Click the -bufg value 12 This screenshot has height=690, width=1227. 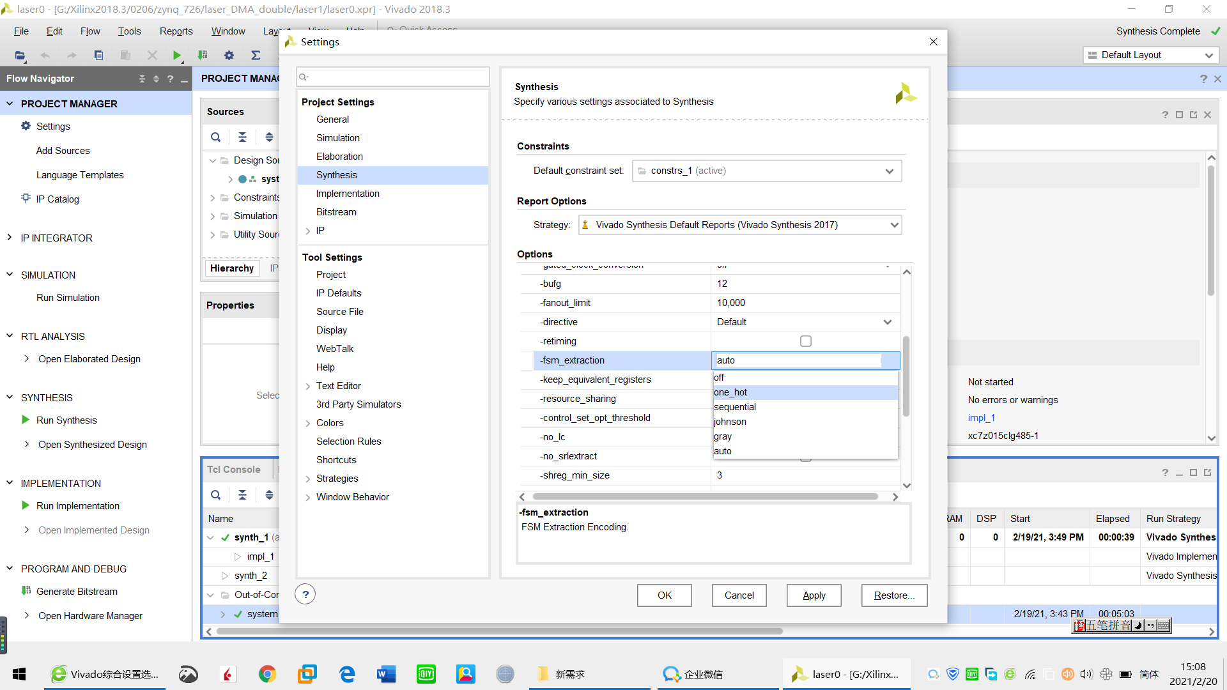tap(805, 284)
